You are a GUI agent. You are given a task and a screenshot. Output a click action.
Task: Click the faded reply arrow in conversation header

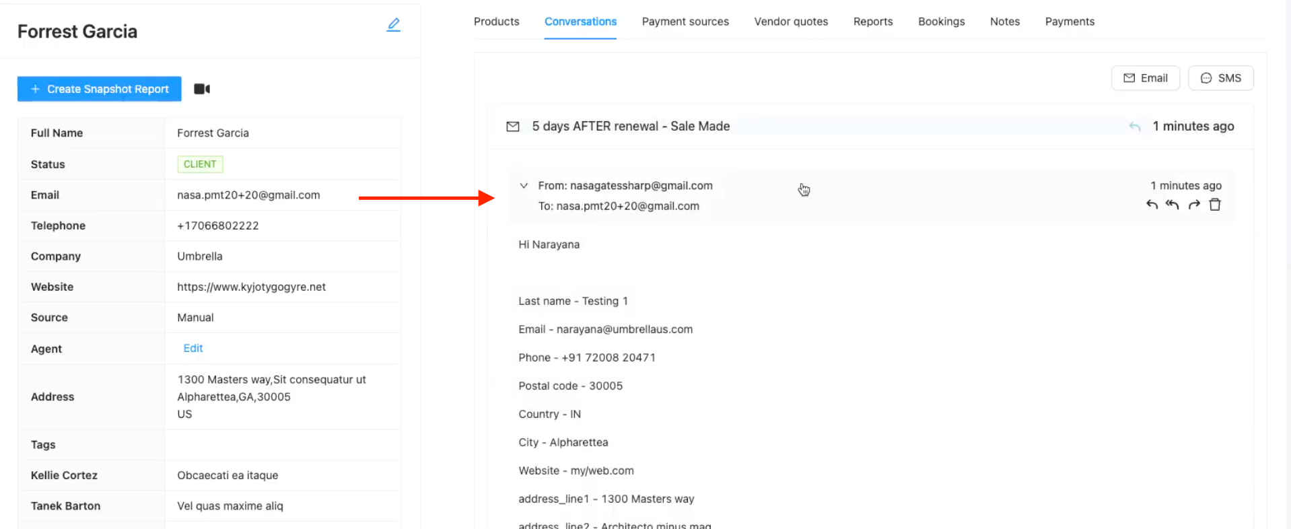(x=1135, y=127)
